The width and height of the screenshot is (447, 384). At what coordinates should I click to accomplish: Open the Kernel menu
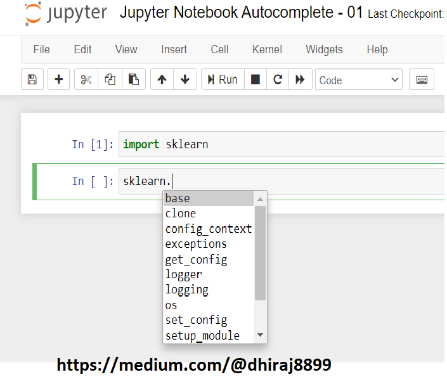pos(267,49)
